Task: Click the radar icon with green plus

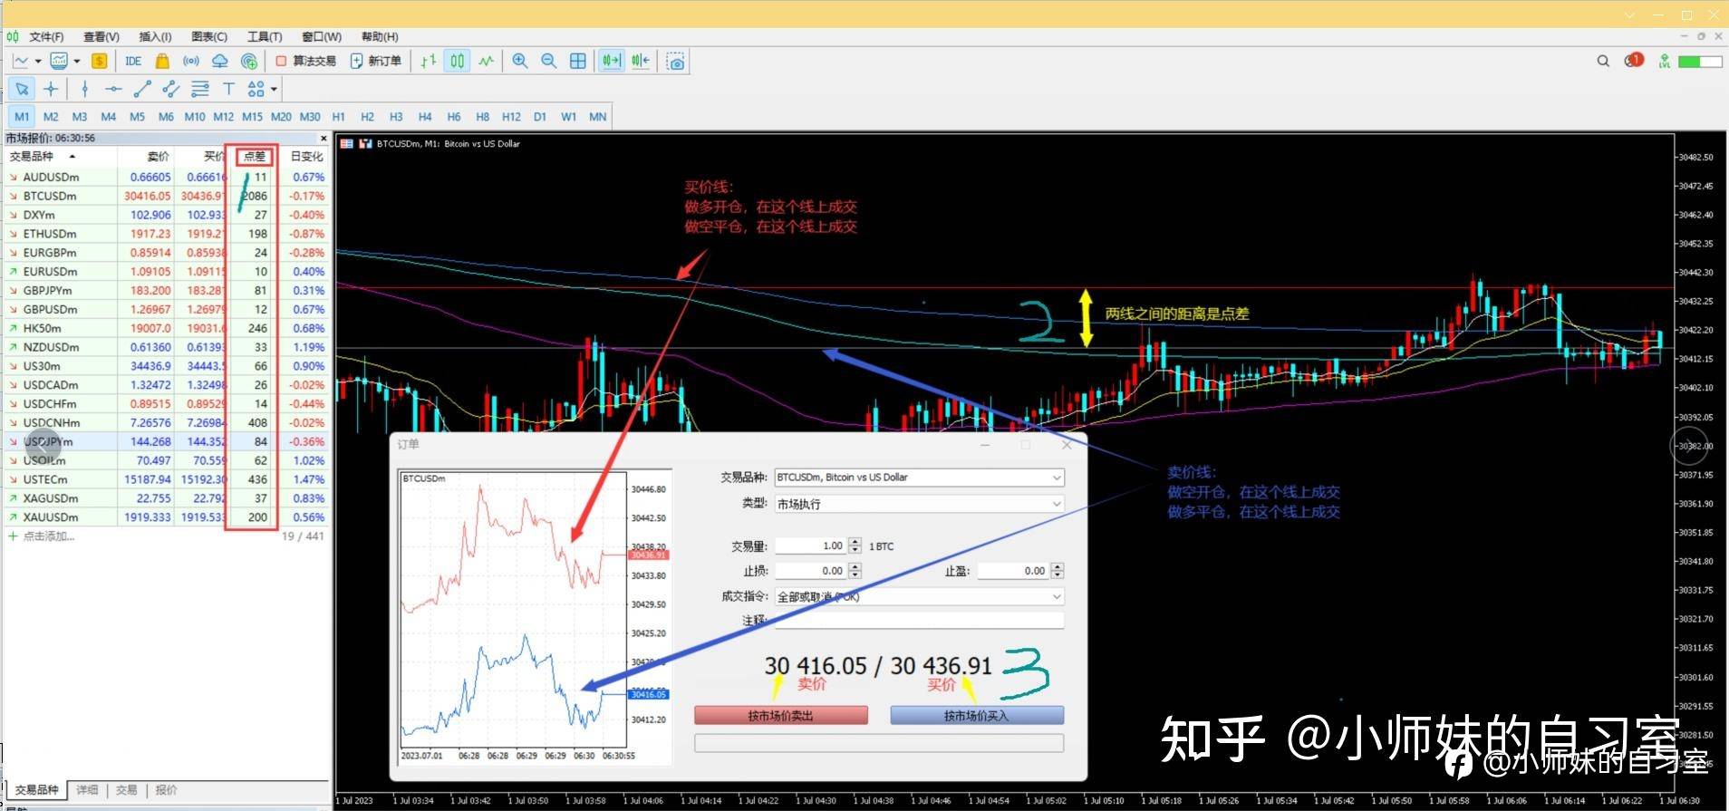Action: tap(248, 61)
